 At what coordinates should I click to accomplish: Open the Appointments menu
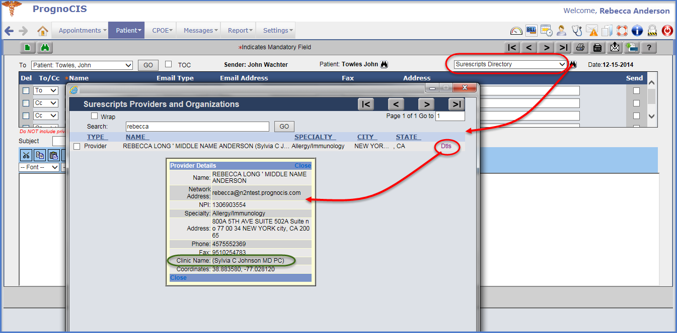[x=80, y=31]
